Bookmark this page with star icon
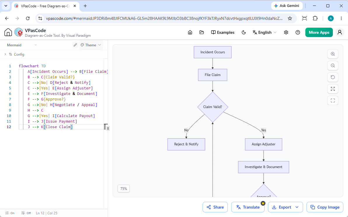Viewport: 348px width, 217px height. (290, 18)
